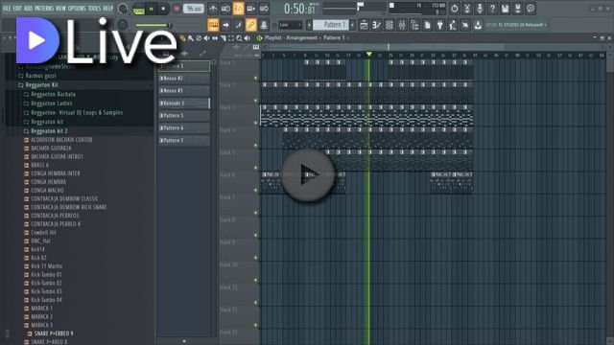Image resolution: width=614 pixels, height=345 pixels.
Task: Click the tempo field showing 96
Action: [194, 9]
